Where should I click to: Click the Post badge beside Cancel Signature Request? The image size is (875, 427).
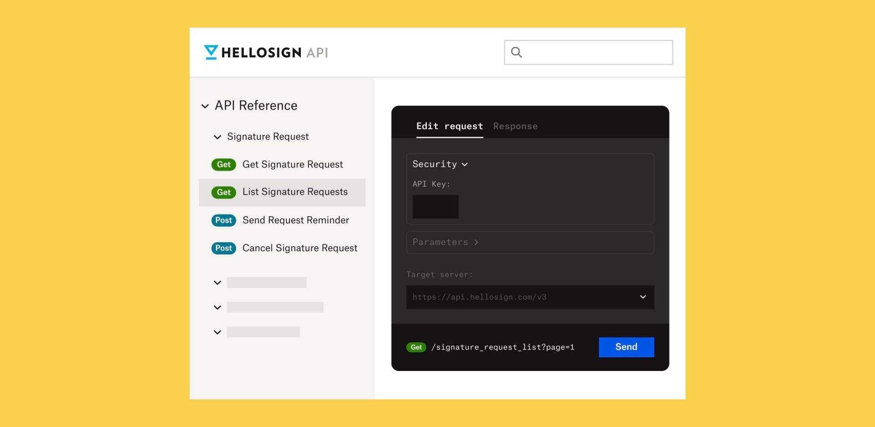click(224, 248)
